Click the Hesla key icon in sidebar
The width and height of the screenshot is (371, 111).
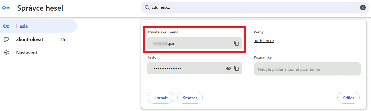click(x=6, y=26)
